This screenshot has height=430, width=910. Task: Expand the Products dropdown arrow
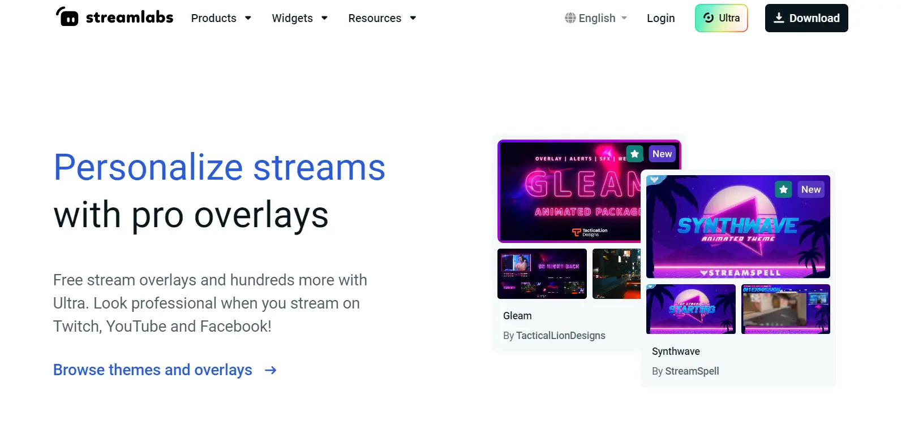click(x=248, y=18)
